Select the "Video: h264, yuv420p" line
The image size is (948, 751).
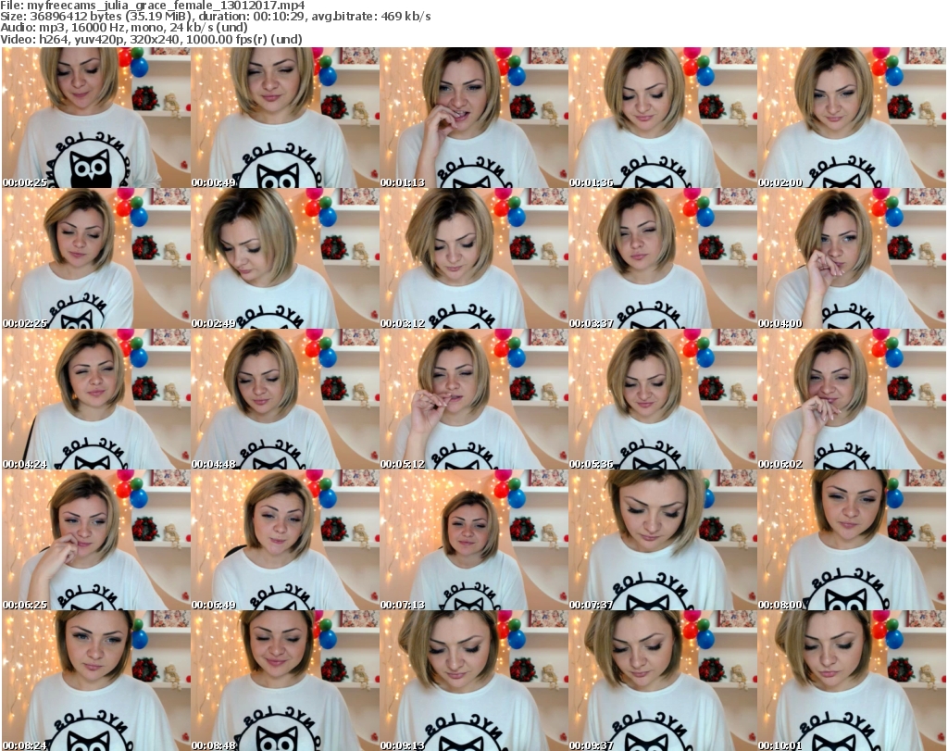coord(151,39)
